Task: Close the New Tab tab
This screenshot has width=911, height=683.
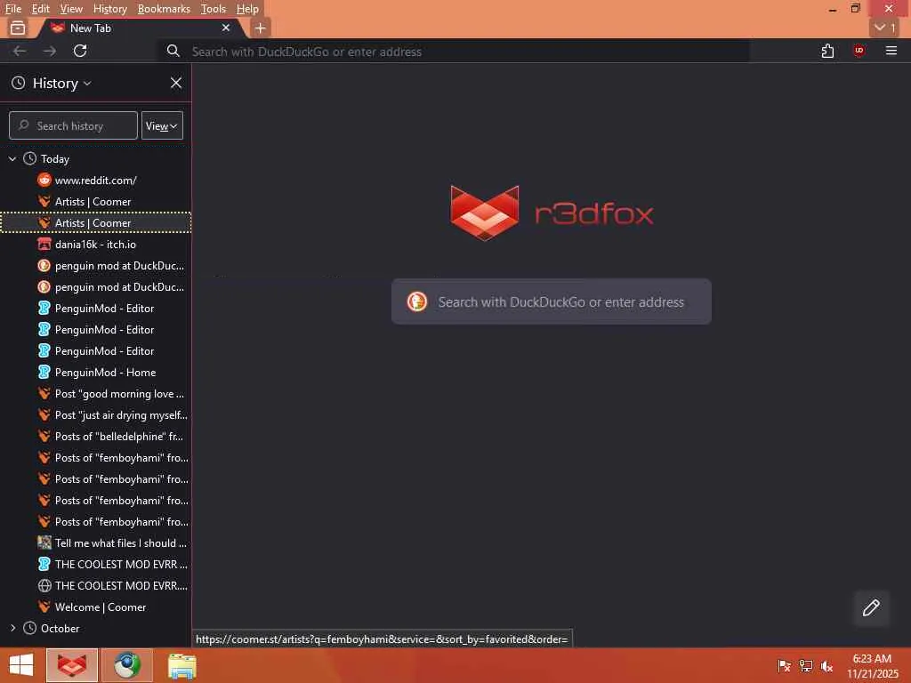Action: point(226,28)
